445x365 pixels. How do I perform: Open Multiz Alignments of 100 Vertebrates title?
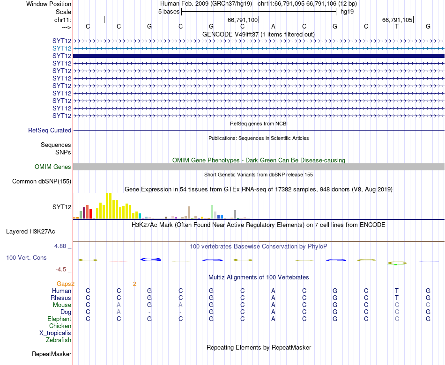(x=259, y=277)
